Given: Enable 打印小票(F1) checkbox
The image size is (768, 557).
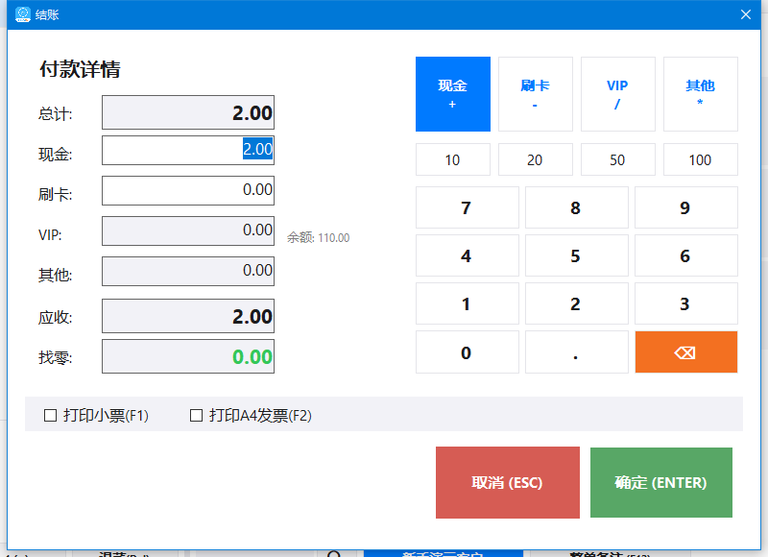Looking at the screenshot, I should (x=51, y=416).
